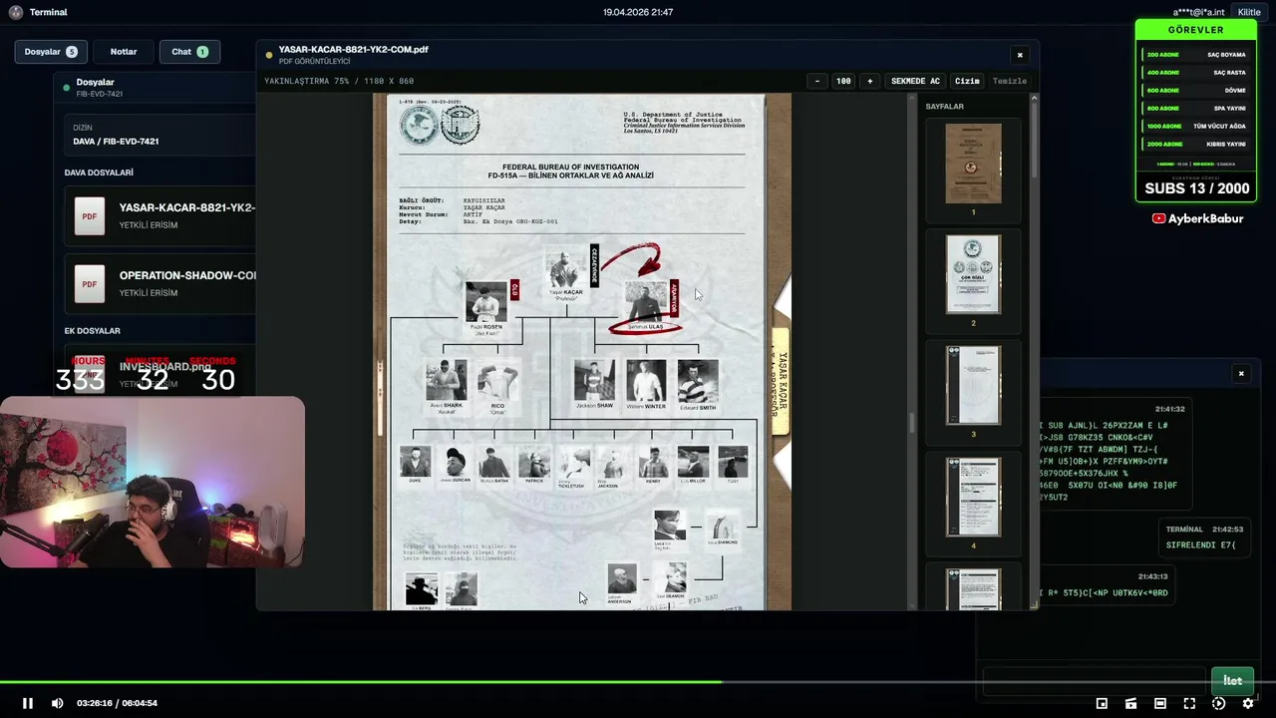Viewport: 1276px width, 718px height.
Task: Click the AyberkBabur YouTube label
Action: (x=1205, y=218)
